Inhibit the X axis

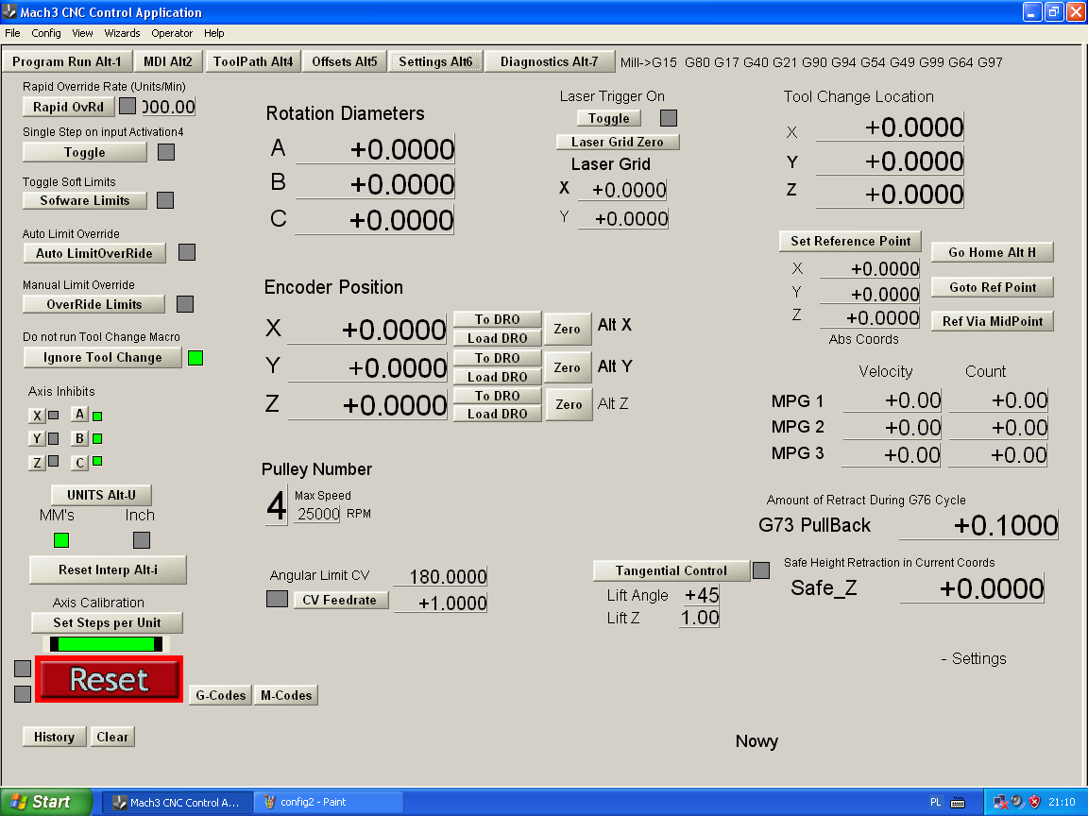[37, 416]
